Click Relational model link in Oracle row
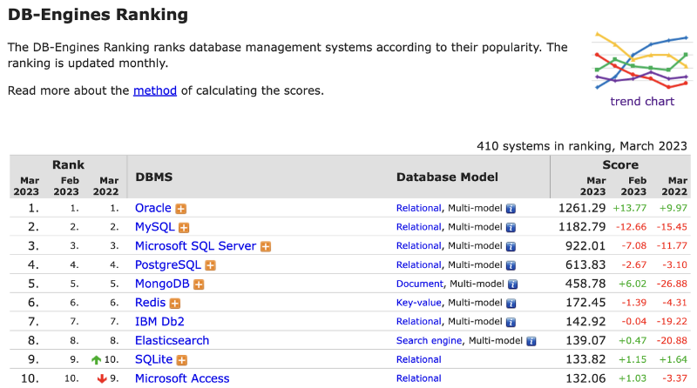This screenshot has width=697, height=388. pos(419,208)
